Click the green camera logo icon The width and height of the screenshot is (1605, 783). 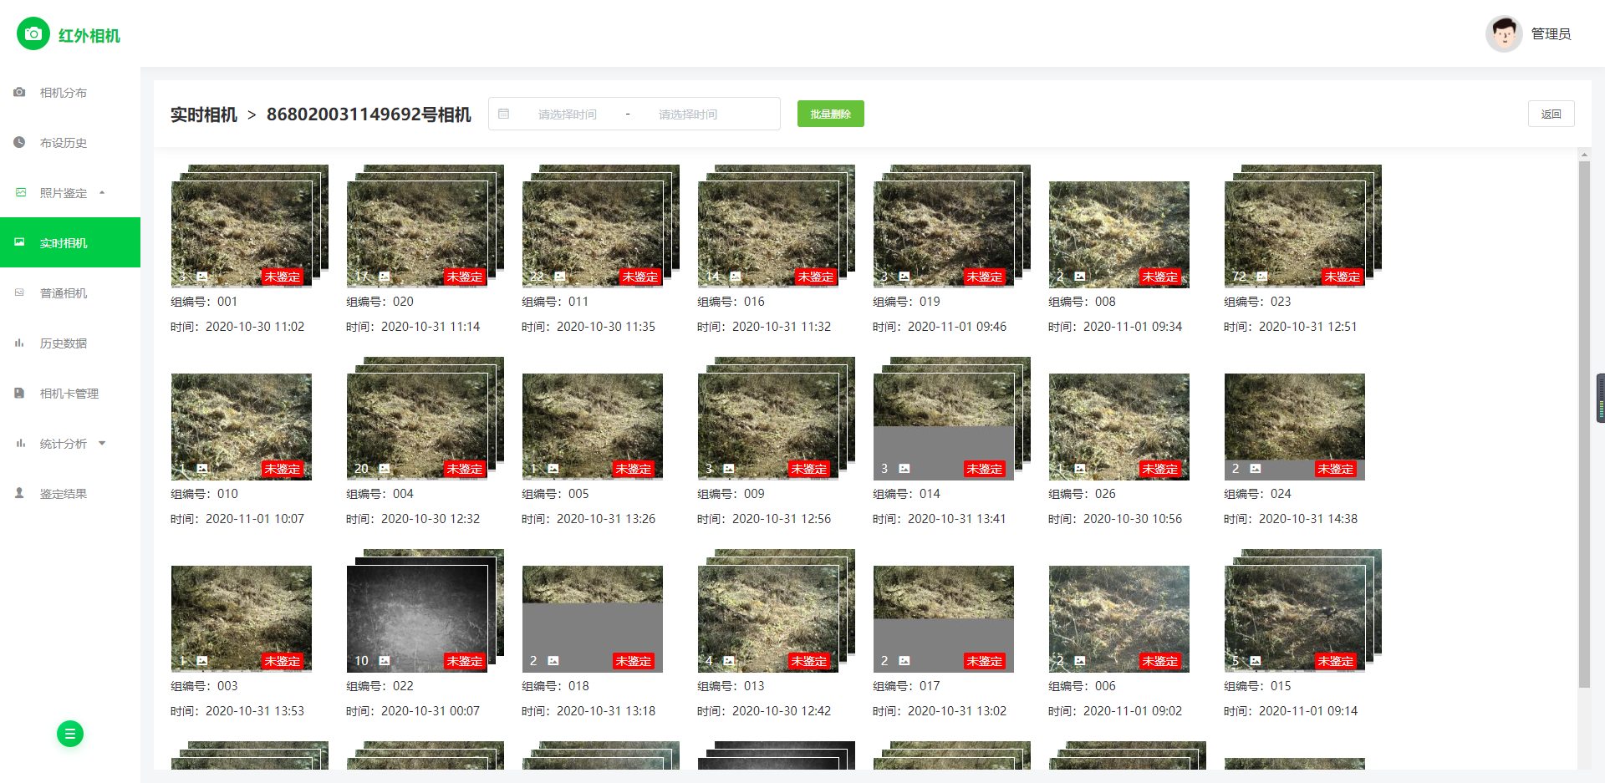33,33
